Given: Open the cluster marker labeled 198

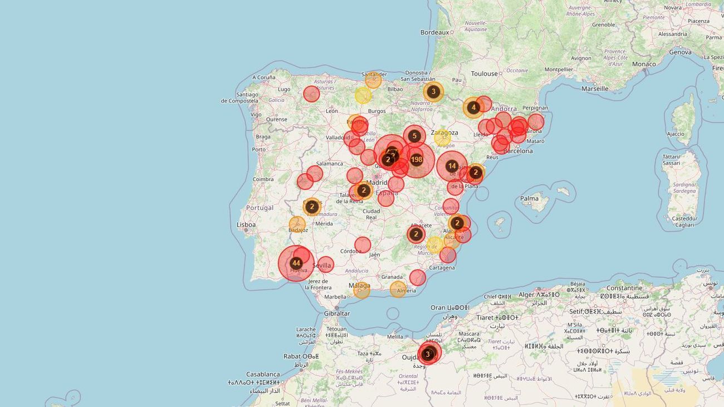Looking at the screenshot, I should pyautogui.click(x=417, y=160).
